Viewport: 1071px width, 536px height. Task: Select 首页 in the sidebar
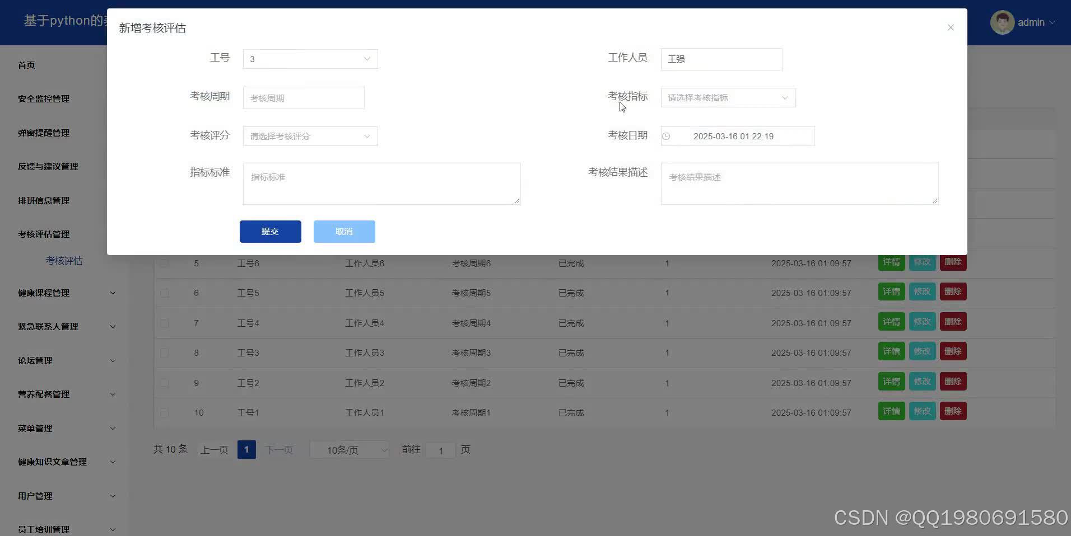[x=26, y=65]
